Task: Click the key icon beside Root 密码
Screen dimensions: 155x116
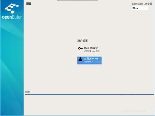Action: click(x=81, y=48)
